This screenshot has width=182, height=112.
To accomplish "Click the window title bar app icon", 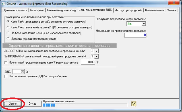I will pyautogui.click(x=3, y=4).
